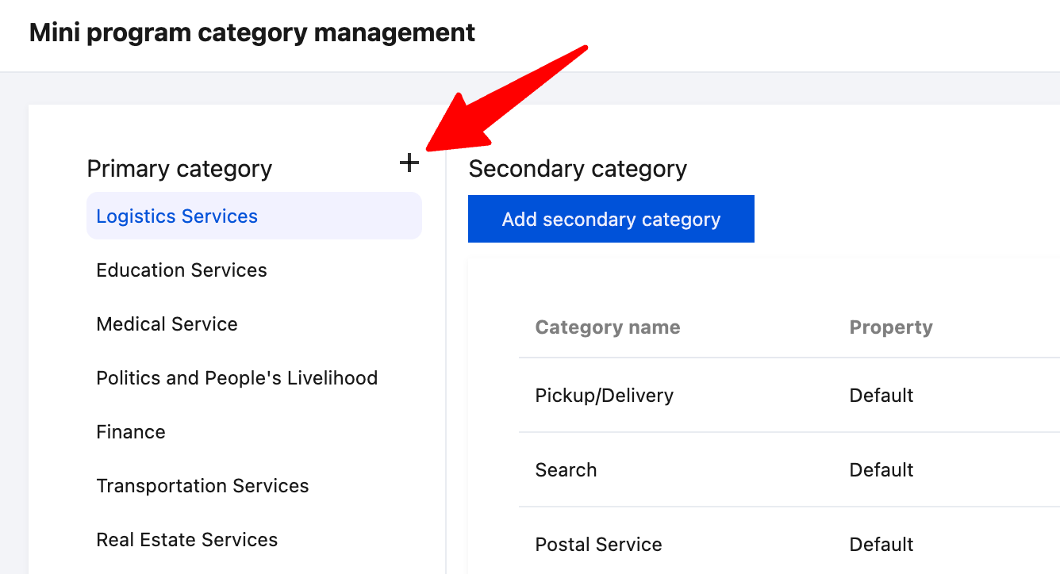Select Politics and People's Livelihood category
1060x574 pixels.
click(x=236, y=378)
